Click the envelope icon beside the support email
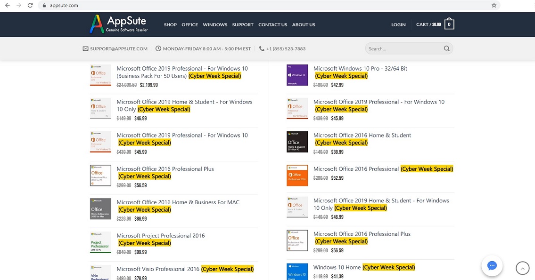 85,49
